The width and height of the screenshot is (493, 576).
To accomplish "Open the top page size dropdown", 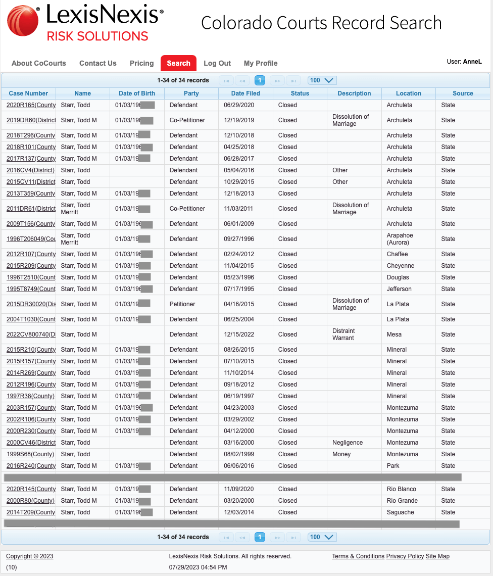I will click(x=322, y=80).
